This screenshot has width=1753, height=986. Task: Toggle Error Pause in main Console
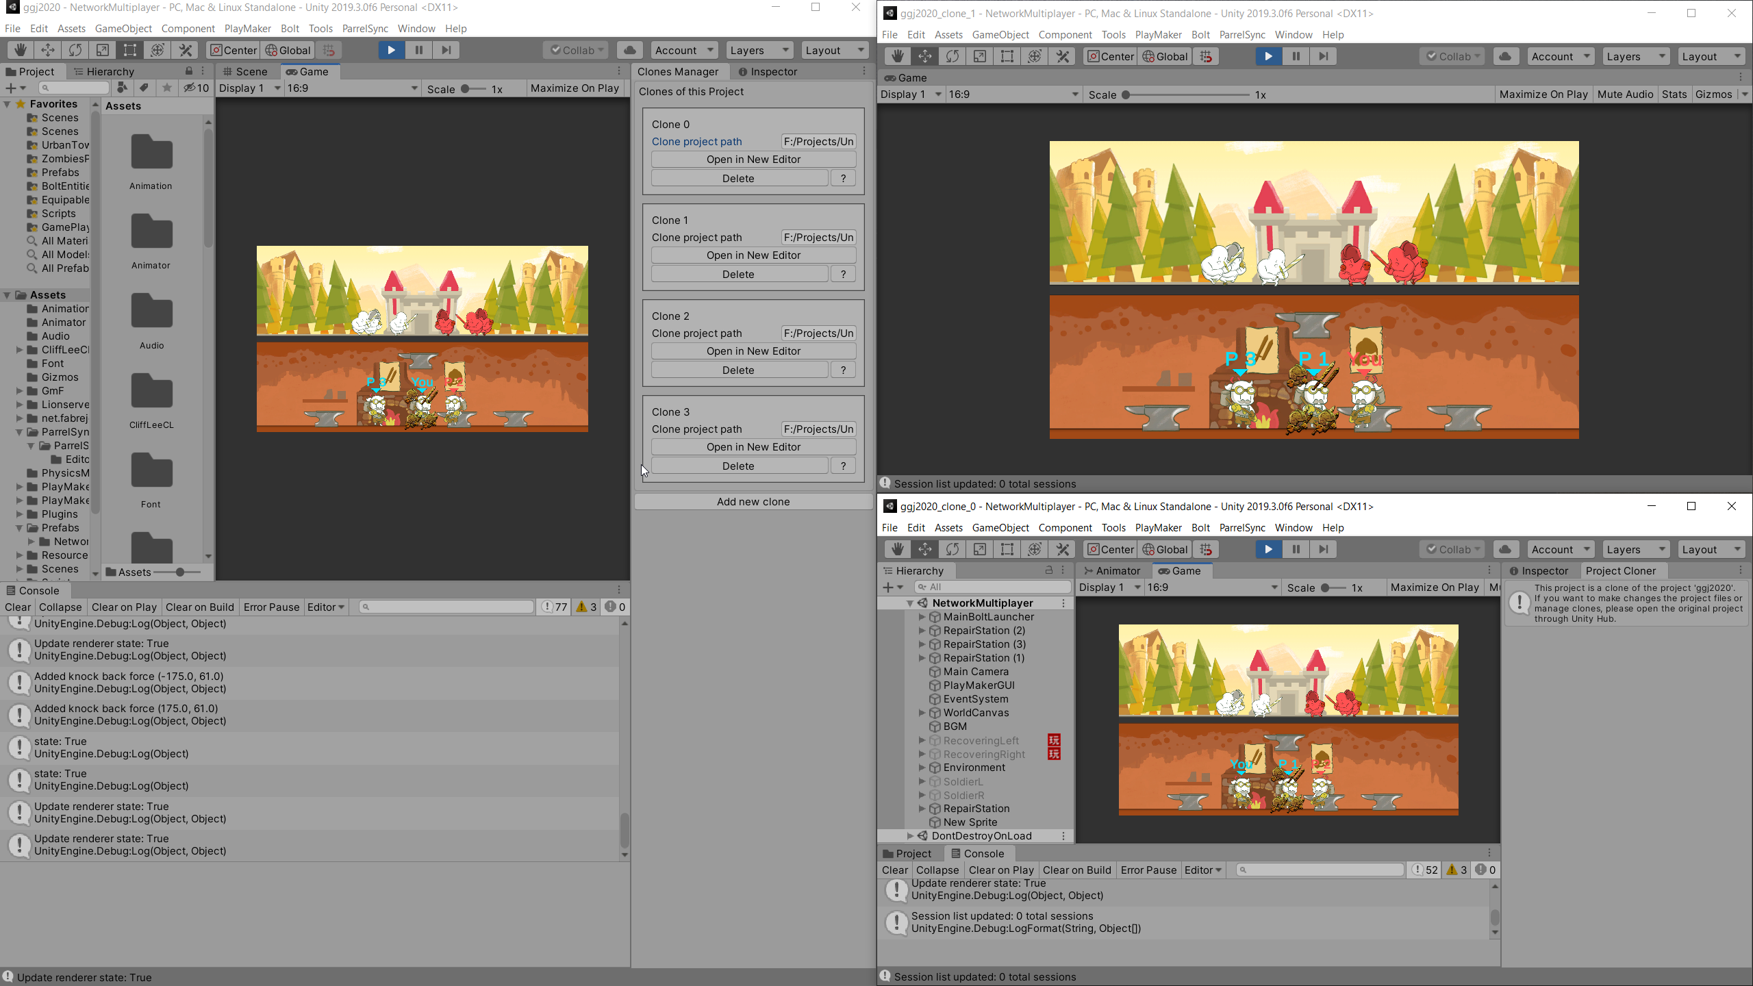[x=271, y=607]
